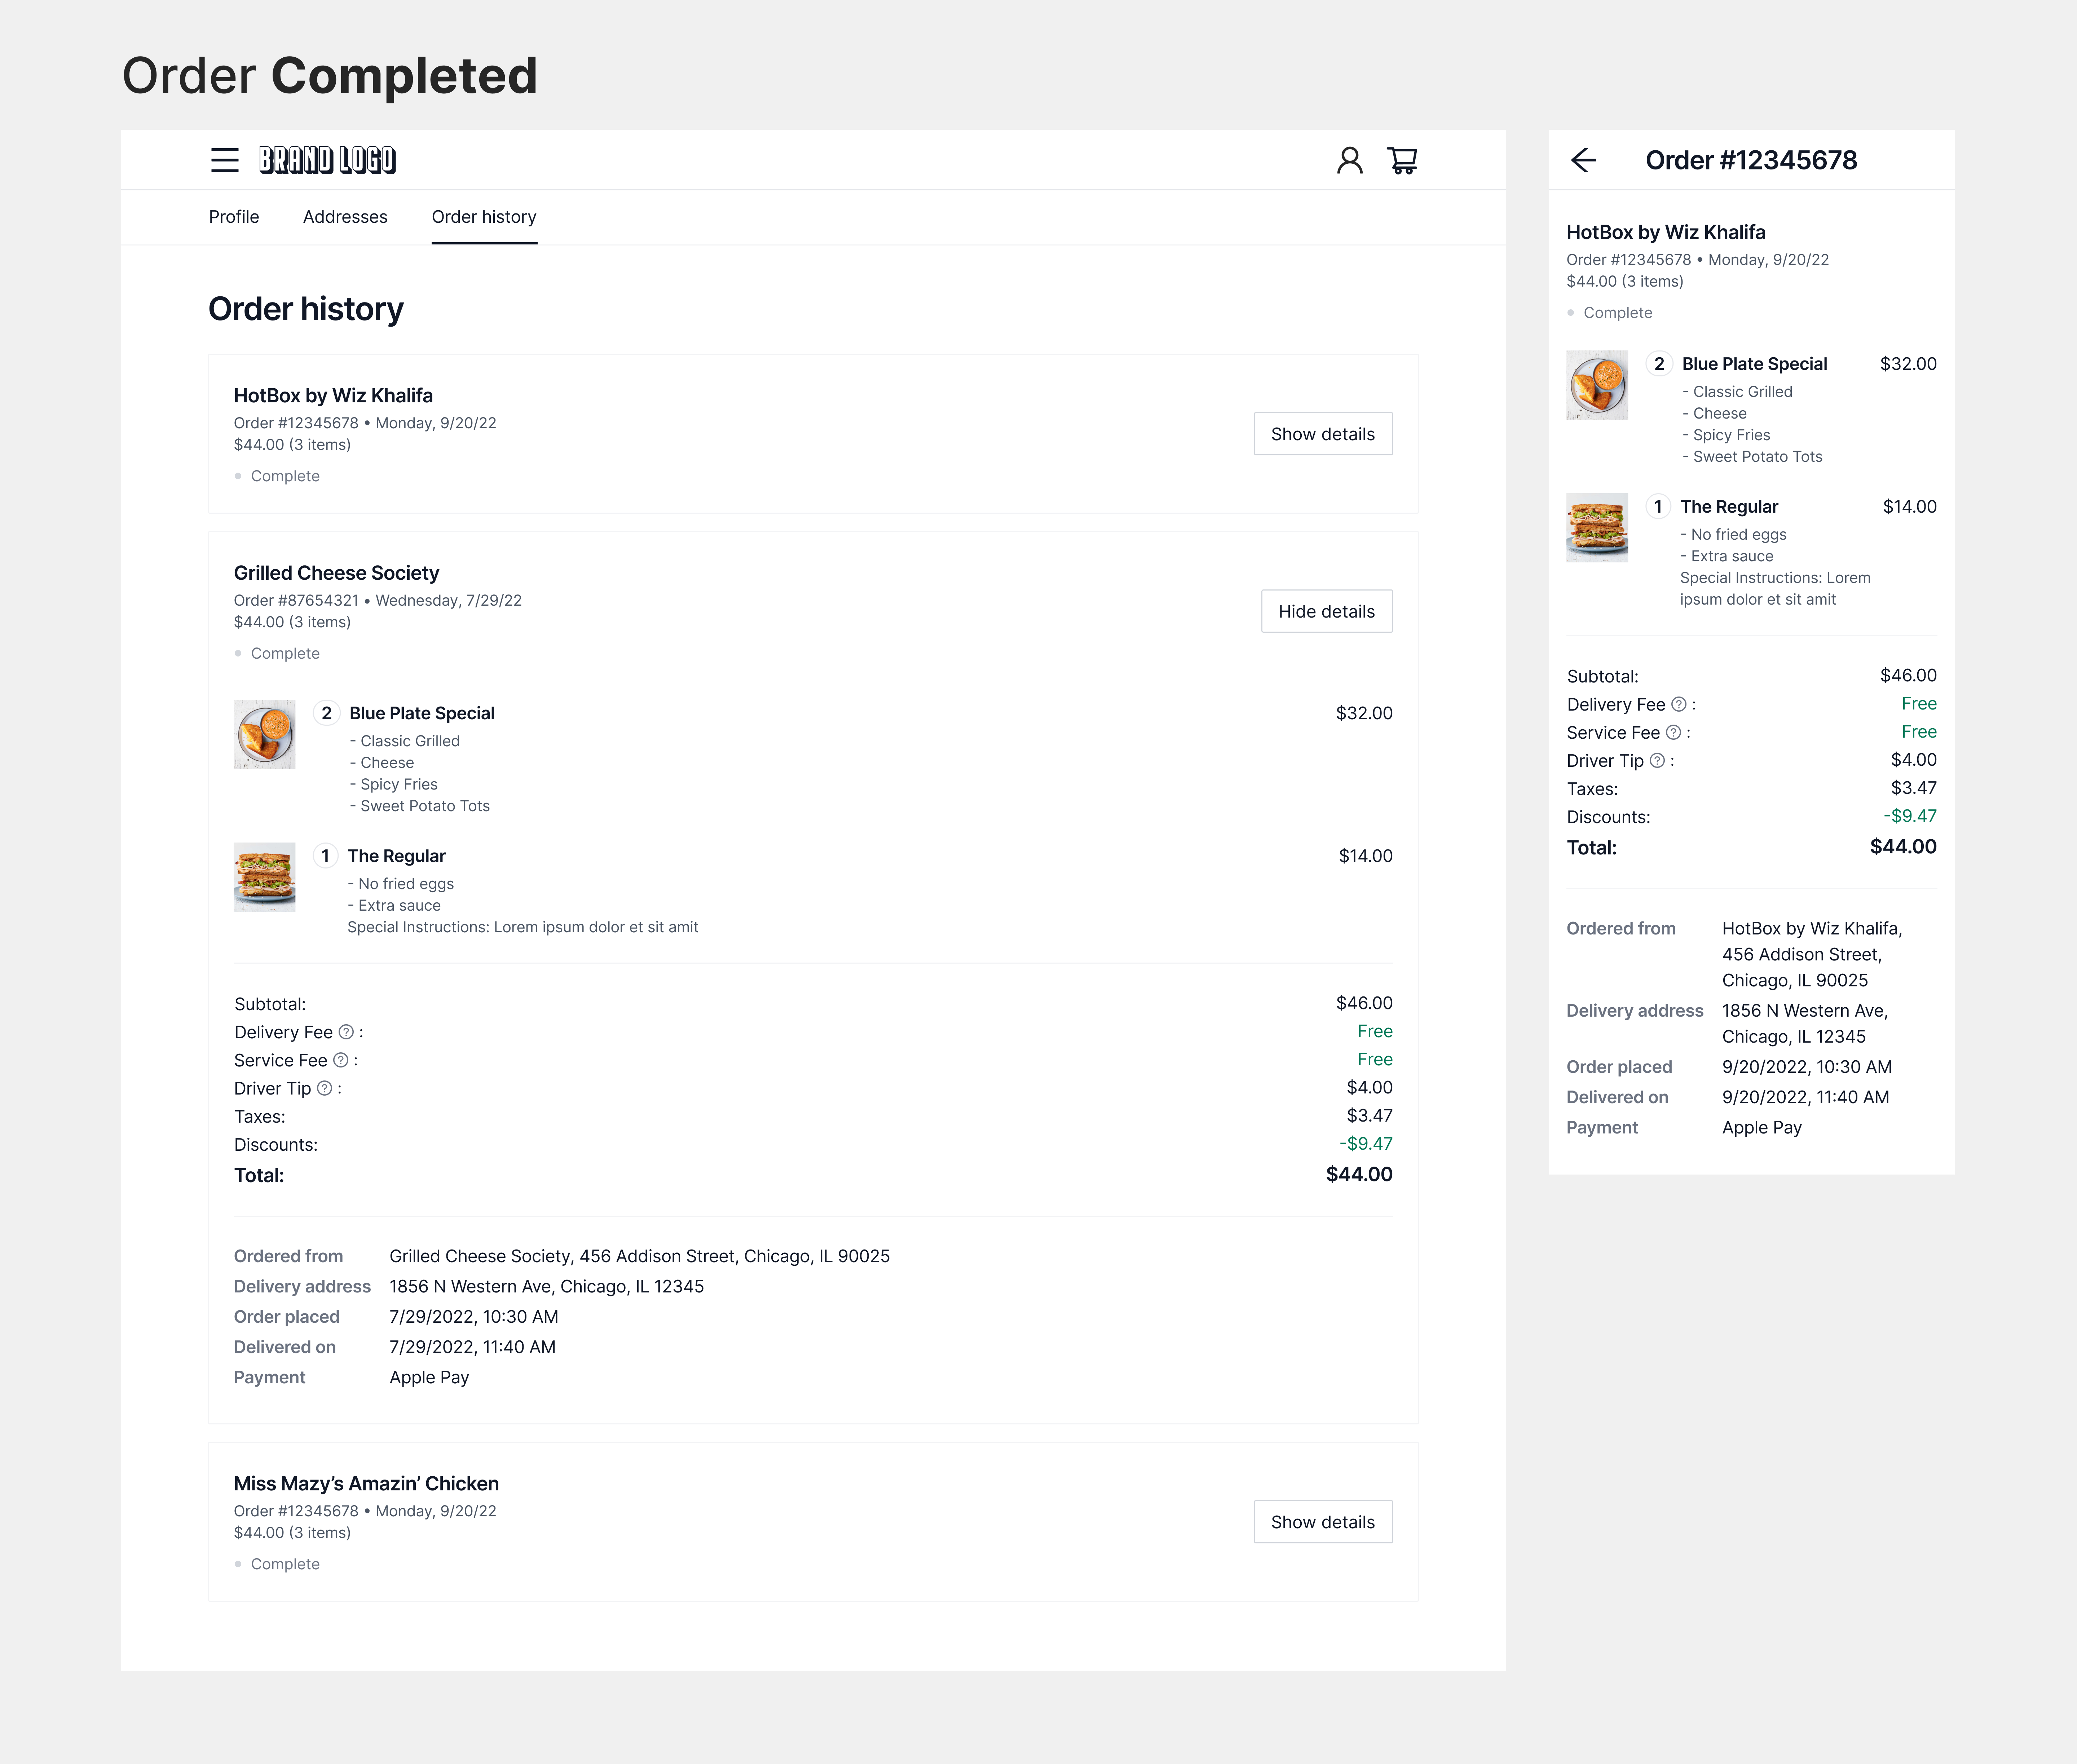Click the account profile icon
Viewport: 2077px width, 1764px height.
1350,160
